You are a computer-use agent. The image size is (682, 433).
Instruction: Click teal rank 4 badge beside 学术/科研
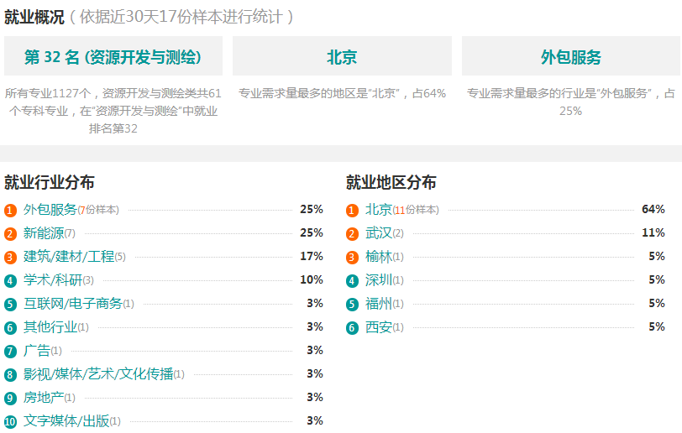[x=10, y=281]
